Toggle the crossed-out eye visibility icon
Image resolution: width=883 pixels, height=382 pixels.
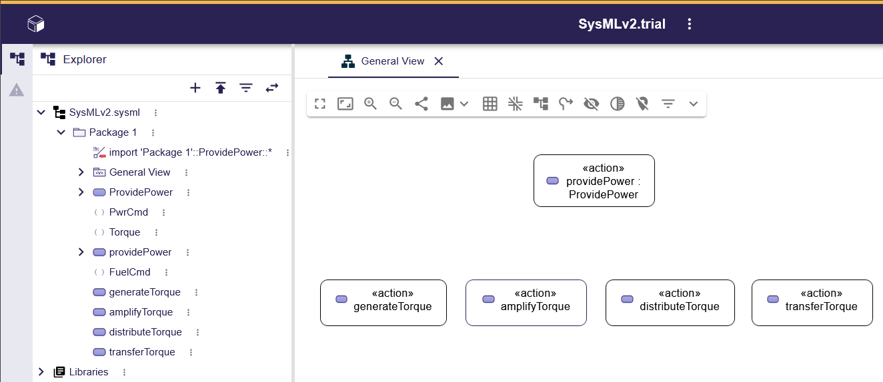tap(591, 104)
